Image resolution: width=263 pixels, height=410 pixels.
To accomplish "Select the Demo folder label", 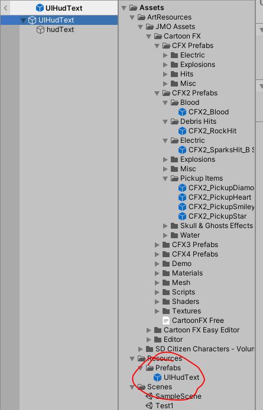I will [182, 264].
